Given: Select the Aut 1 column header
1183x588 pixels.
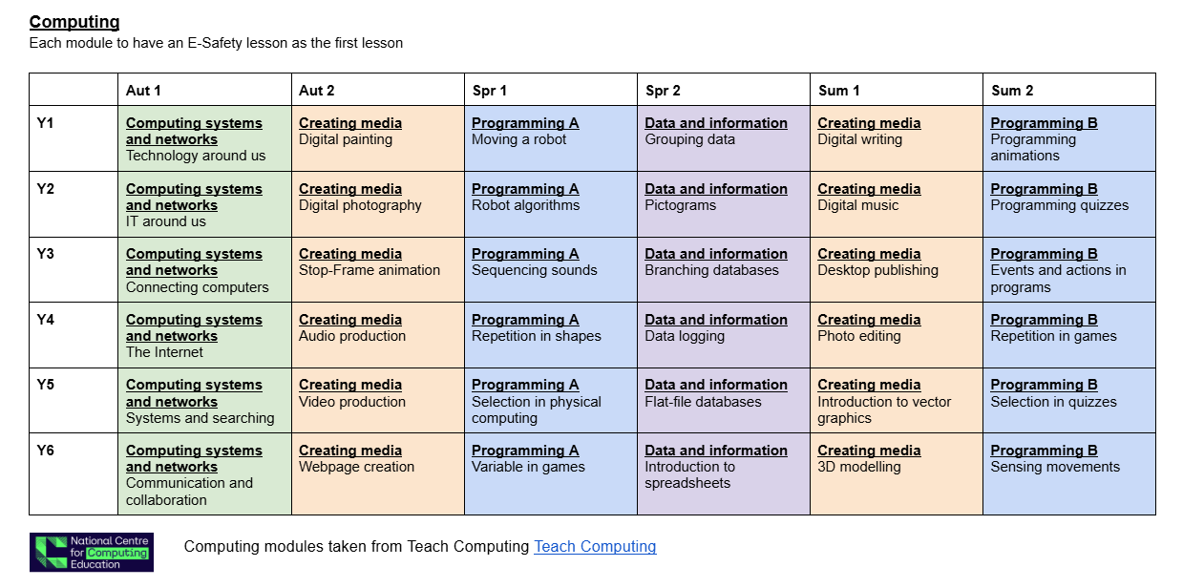Looking at the screenshot, I should (143, 91).
